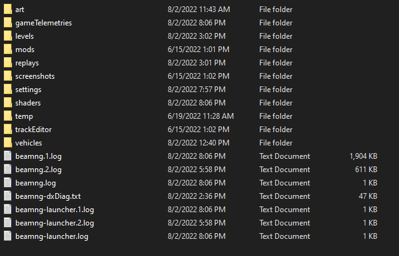The width and height of the screenshot is (399, 256).
Task: Click the replays folder icon
Action: (x=8, y=63)
